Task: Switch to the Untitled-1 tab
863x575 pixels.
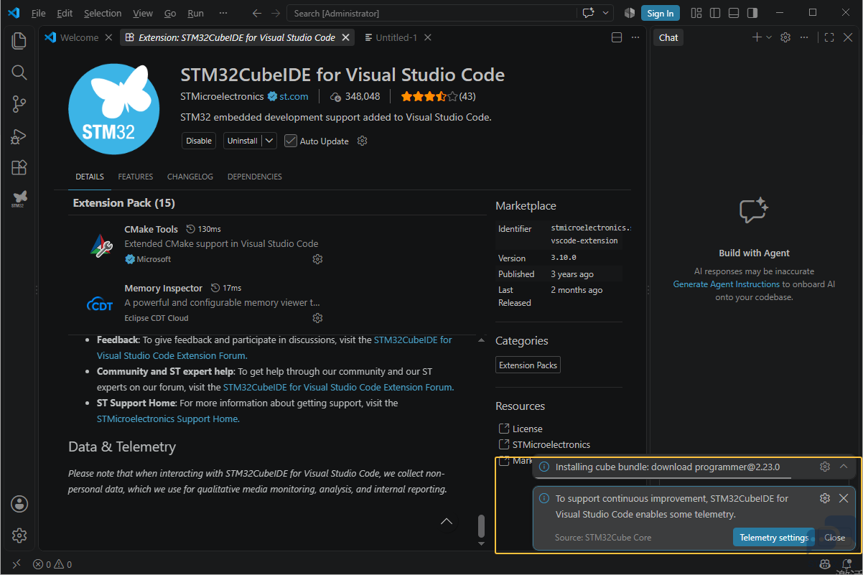Action: tap(396, 37)
